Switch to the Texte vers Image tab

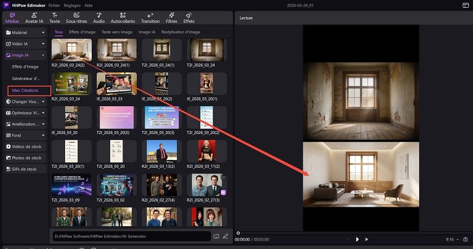(117, 32)
